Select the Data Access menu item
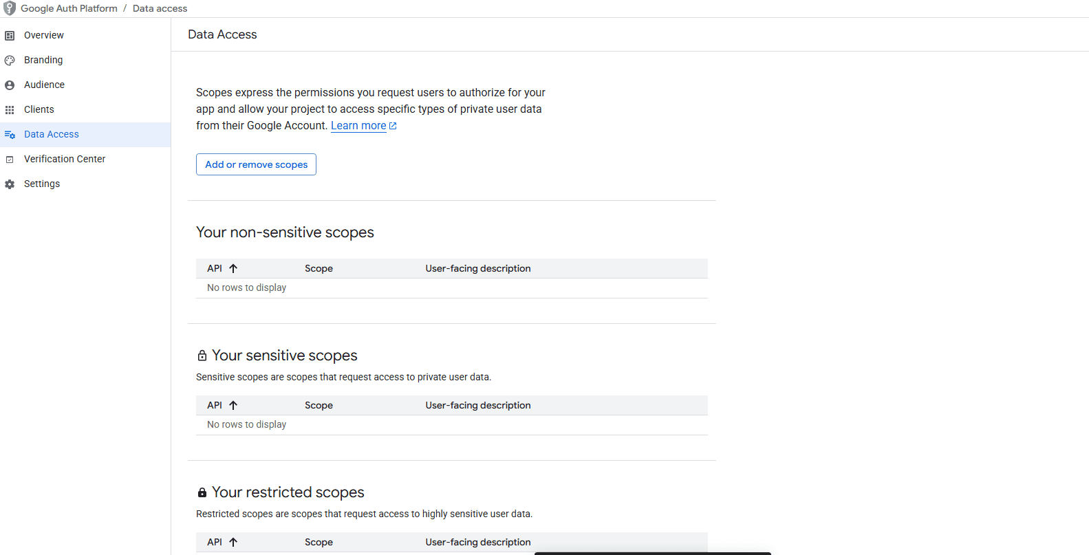Image resolution: width=1089 pixels, height=555 pixels. click(85, 134)
